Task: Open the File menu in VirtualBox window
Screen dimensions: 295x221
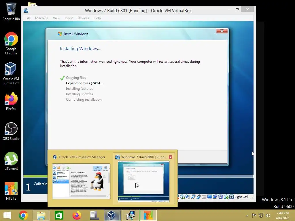Action: [x=28, y=18]
